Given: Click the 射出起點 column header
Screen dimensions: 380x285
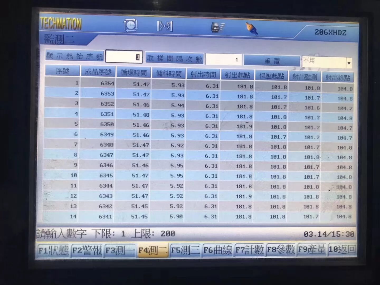Looking at the screenshot, I should [x=237, y=75].
